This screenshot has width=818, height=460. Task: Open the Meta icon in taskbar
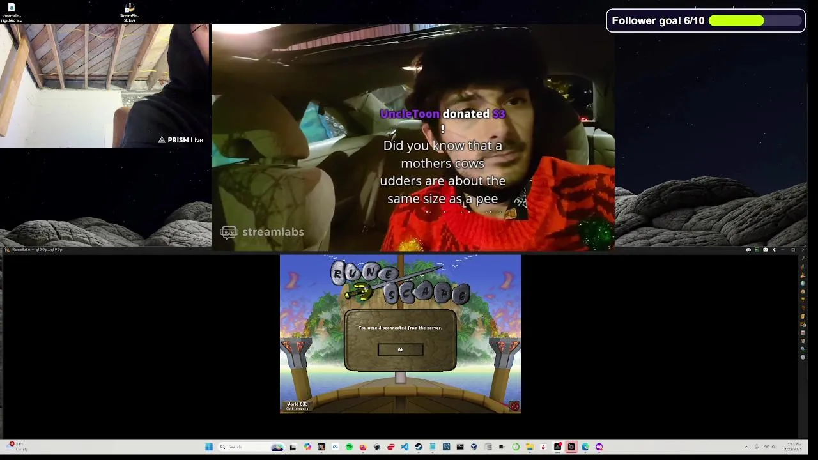(x=335, y=447)
